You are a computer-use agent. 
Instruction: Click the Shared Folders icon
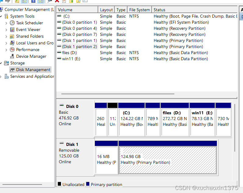[x=12, y=36]
